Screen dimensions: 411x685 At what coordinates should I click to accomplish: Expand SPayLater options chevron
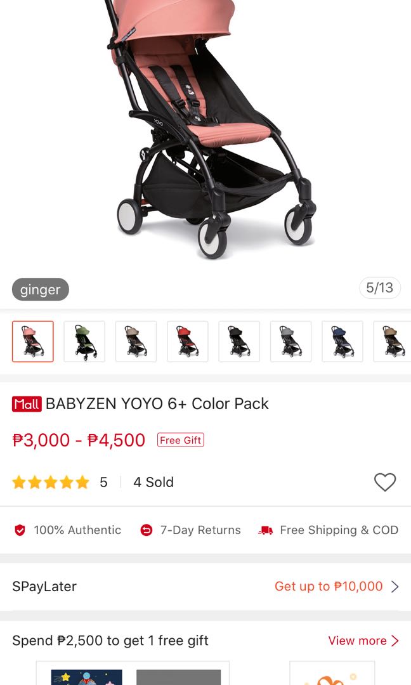click(395, 586)
